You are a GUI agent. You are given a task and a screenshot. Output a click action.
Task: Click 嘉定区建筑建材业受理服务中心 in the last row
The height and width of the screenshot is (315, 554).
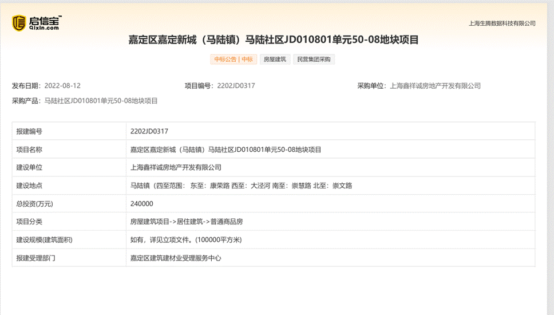[176, 258]
